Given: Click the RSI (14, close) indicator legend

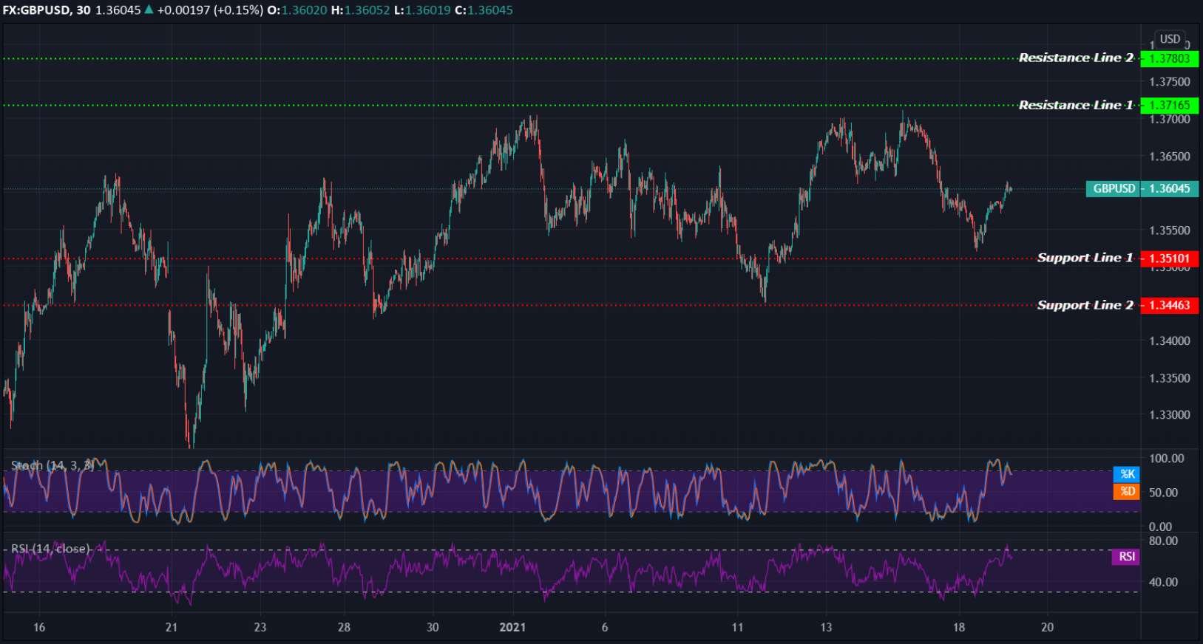Looking at the screenshot, I should point(50,549).
